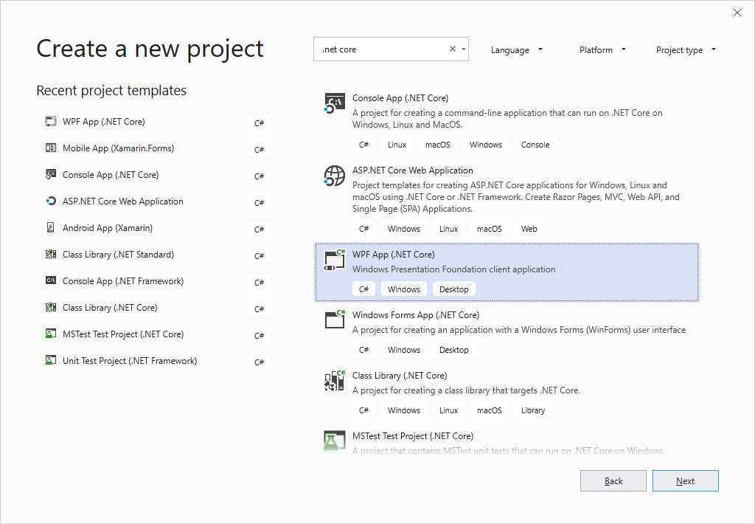
Task: Click inside the template search field
Action: pyautogui.click(x=383, y=48)
